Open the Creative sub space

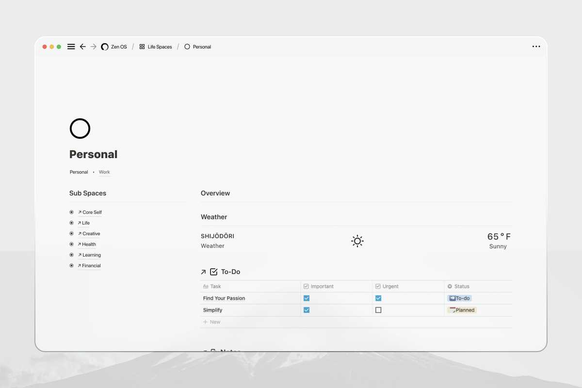[89, 234]
